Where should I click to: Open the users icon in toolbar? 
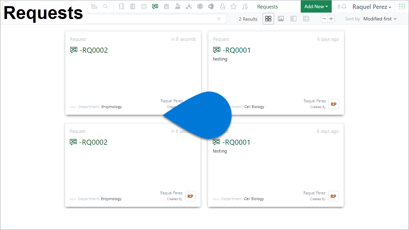tap(245, 6)
